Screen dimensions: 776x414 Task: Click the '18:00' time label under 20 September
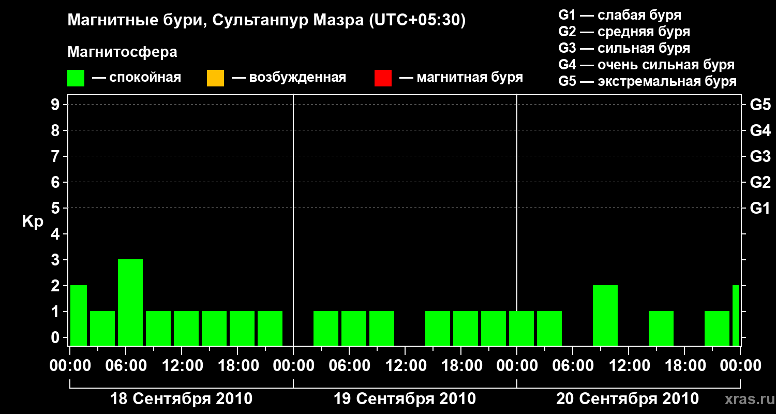click(x=684, y=366)
